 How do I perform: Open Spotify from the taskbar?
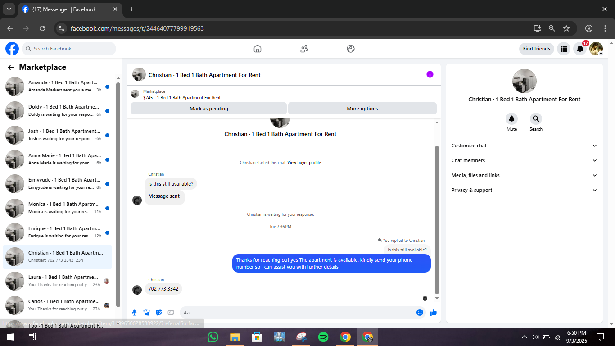(323, 337)
